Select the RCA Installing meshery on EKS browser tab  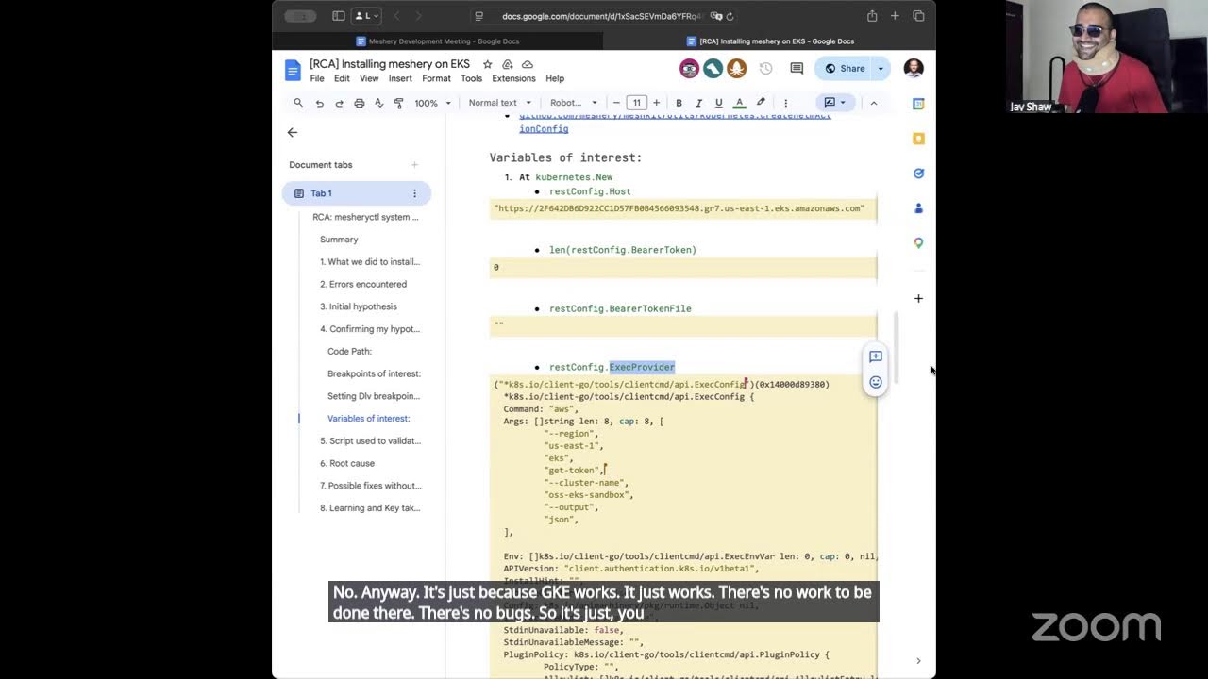(x=770, y=41)
